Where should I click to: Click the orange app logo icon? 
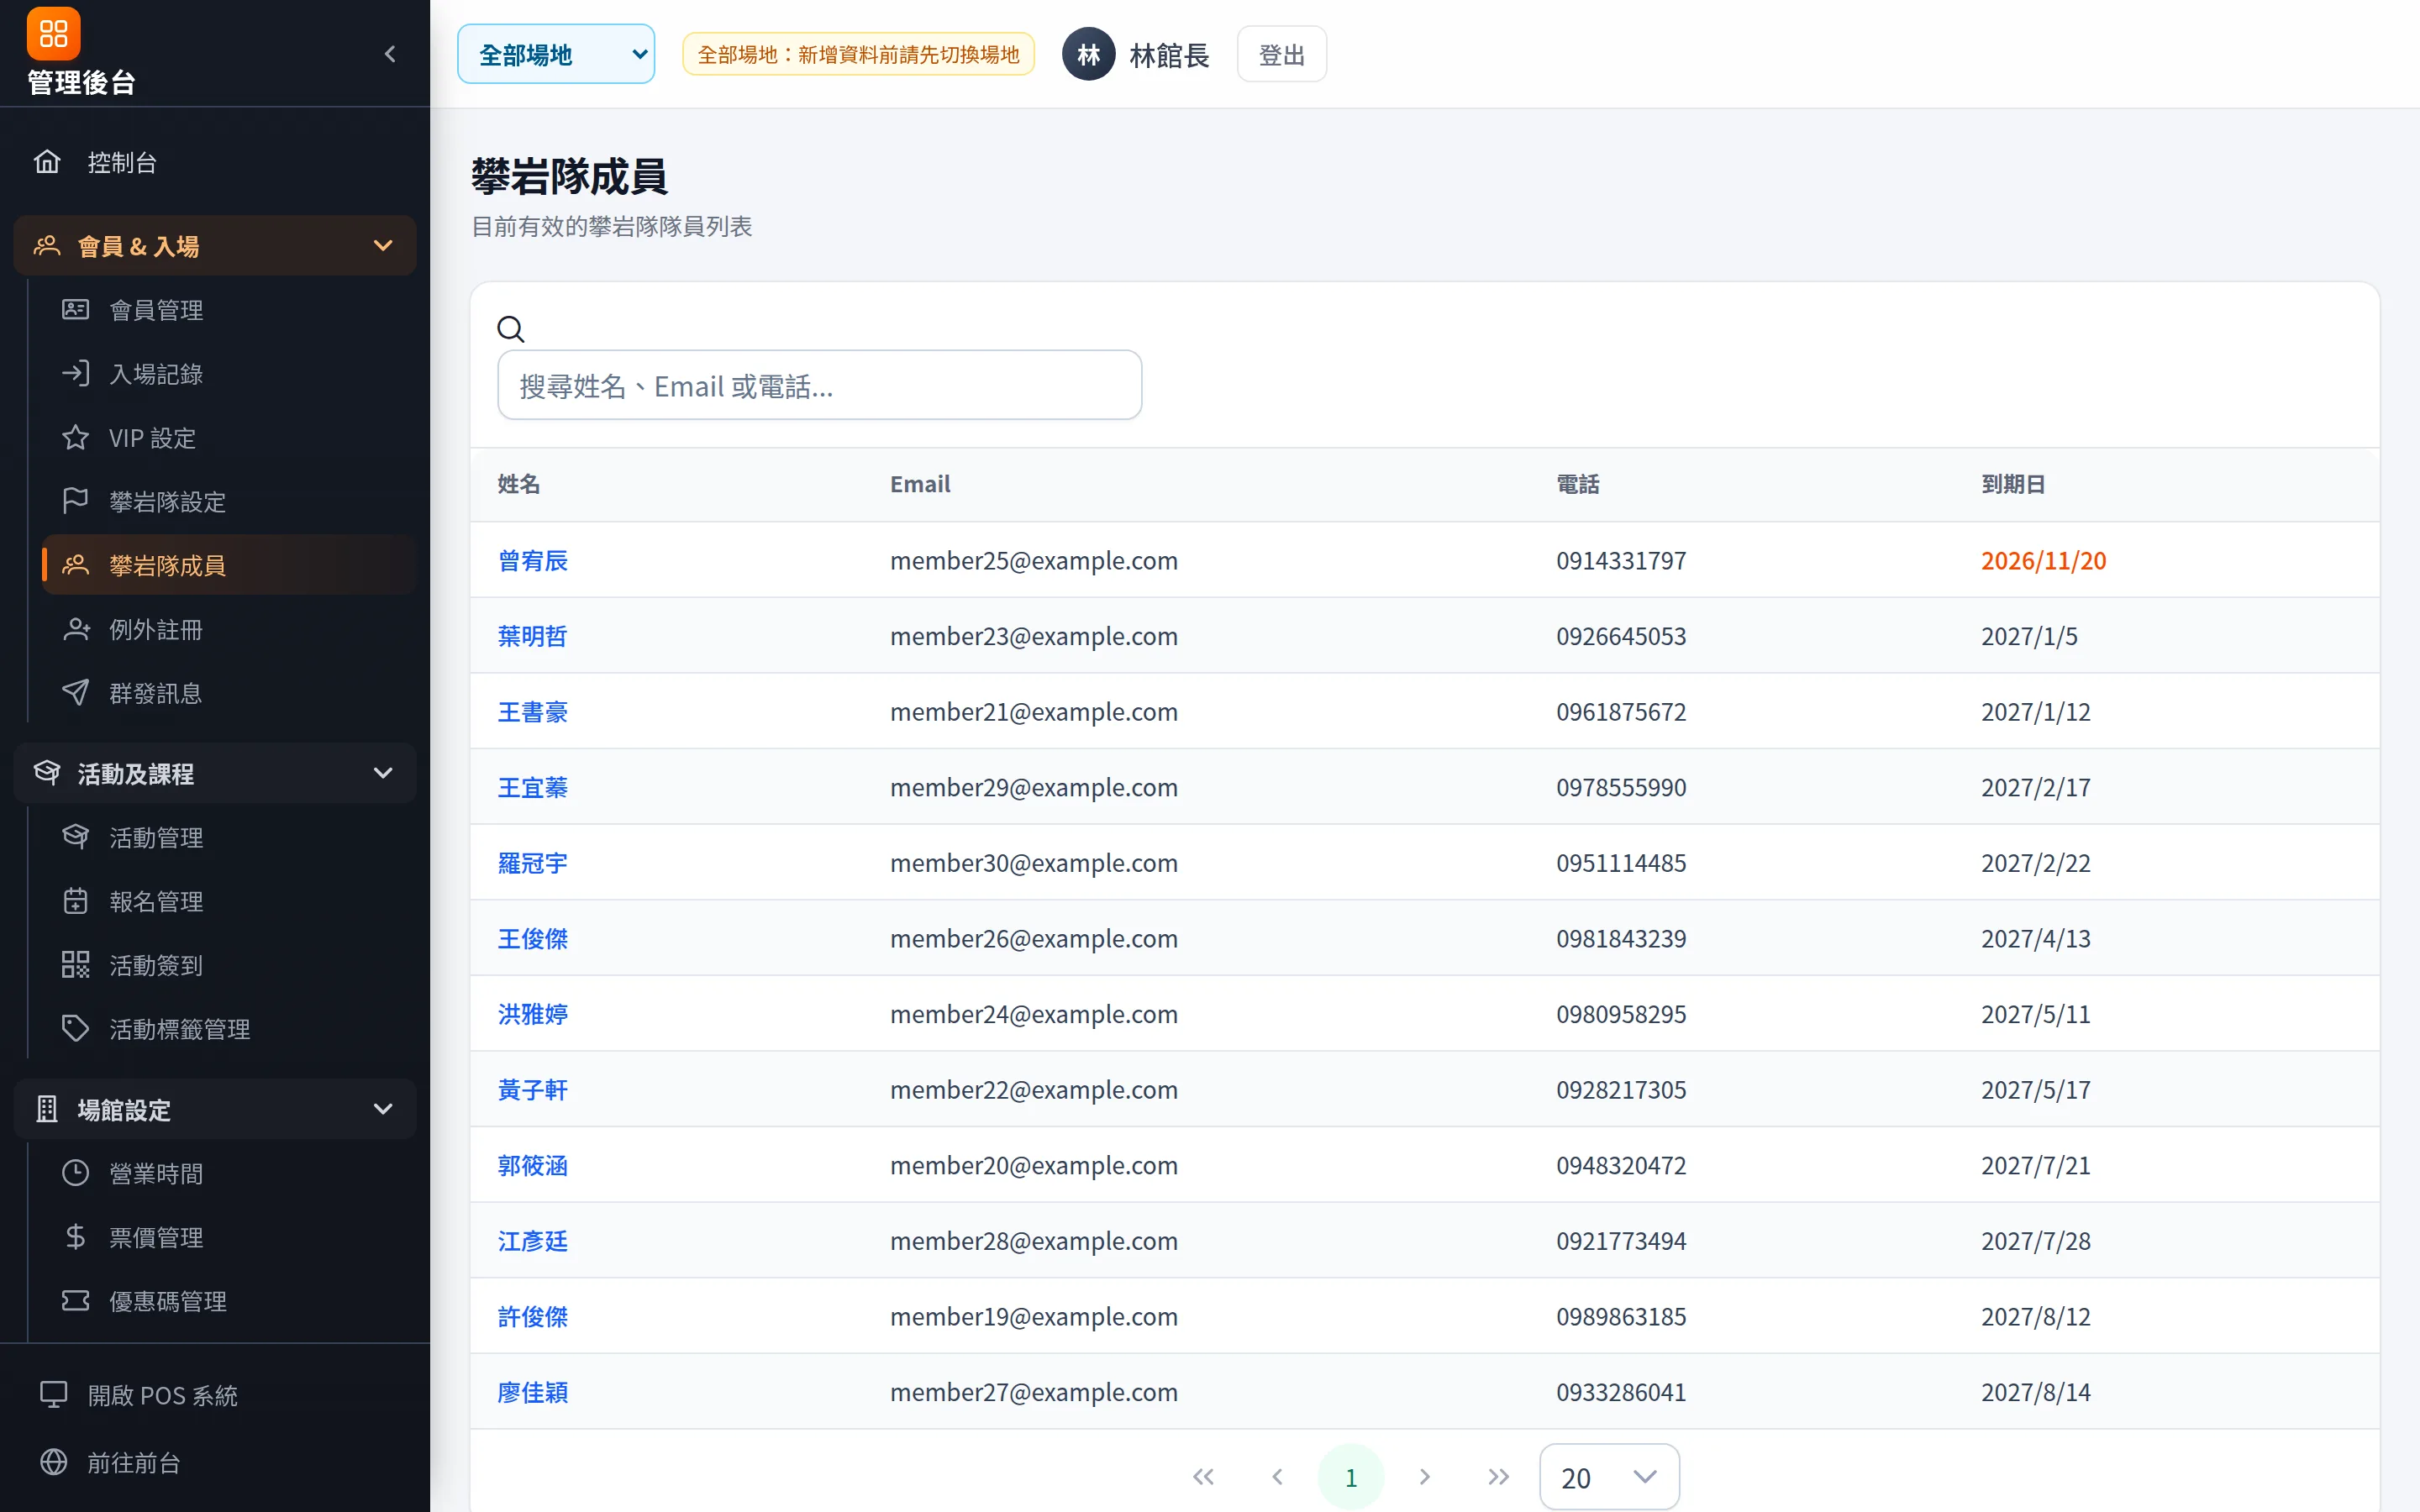(53, 33)
